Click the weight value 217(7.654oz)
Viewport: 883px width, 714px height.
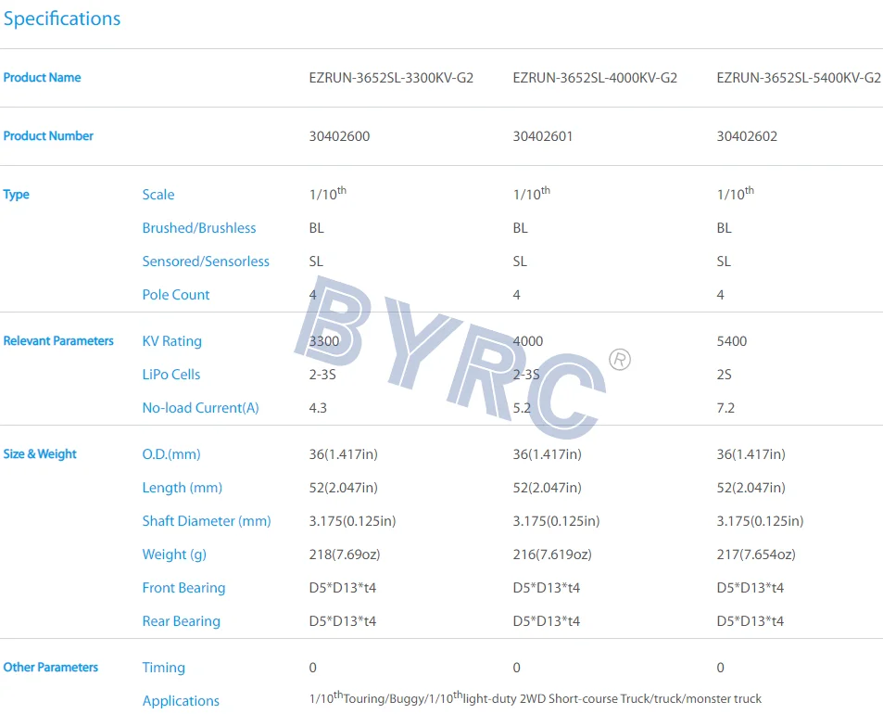756,555
